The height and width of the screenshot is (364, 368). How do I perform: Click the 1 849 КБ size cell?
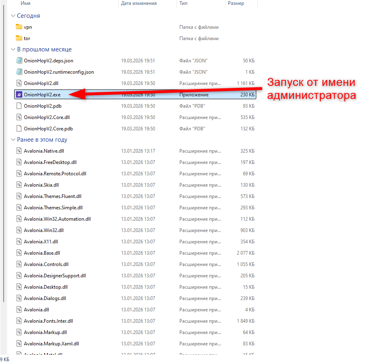tap(245, 321)
